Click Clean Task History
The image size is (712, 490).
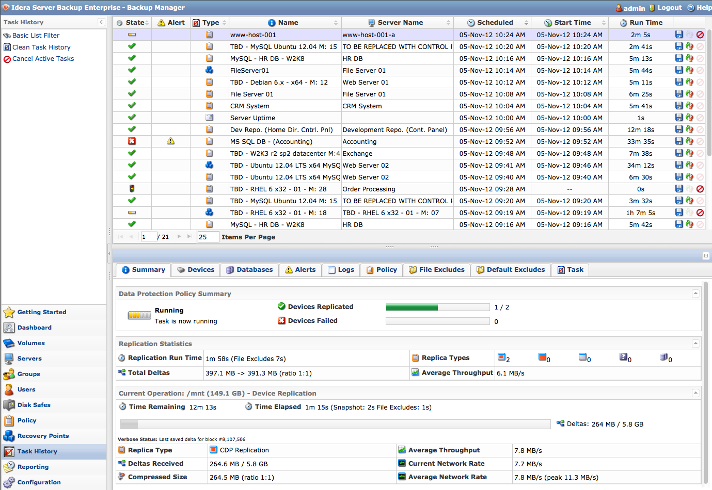tap(41, 47)
